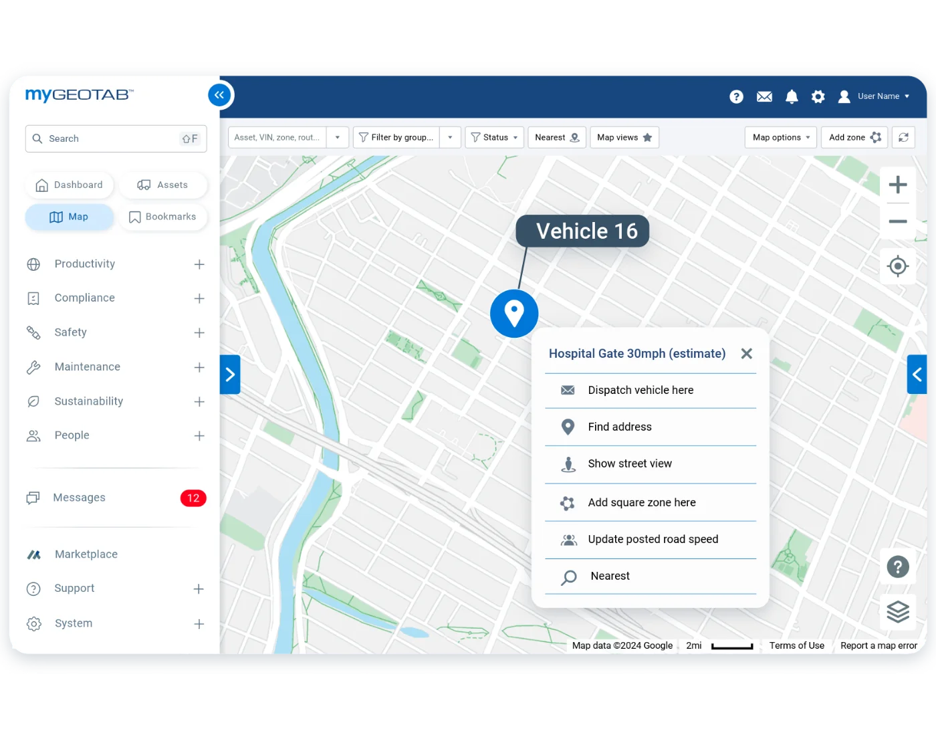The width and height of the screenshot is (936, 731).
Task: Select Find address option
Action: [651, 427]
